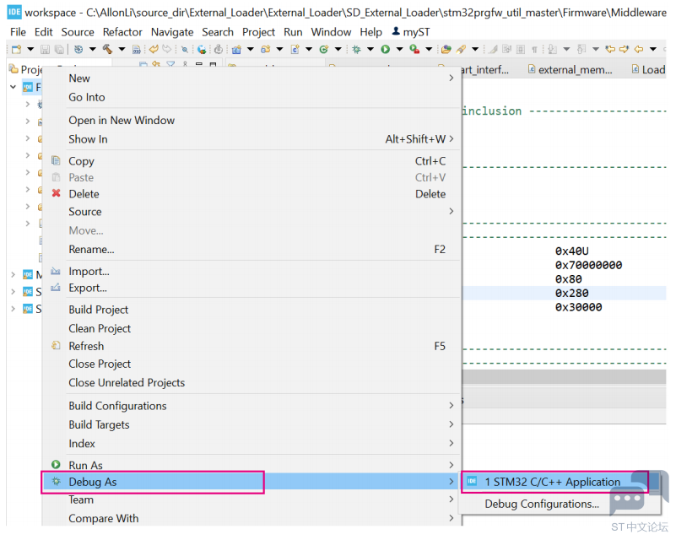676x540 pixels.
Task: Click the binary 010 file icon
Action: tap(136, 49)
